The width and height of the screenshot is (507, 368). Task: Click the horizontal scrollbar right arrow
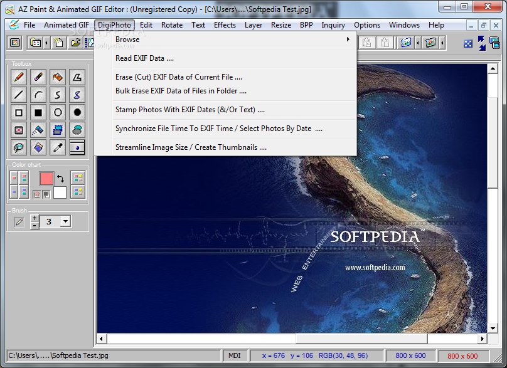(x=482, y=339)
